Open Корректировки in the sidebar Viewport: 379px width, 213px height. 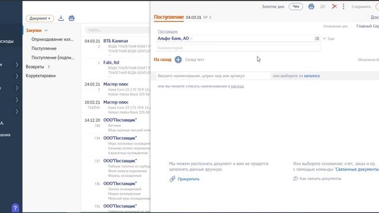41,76
